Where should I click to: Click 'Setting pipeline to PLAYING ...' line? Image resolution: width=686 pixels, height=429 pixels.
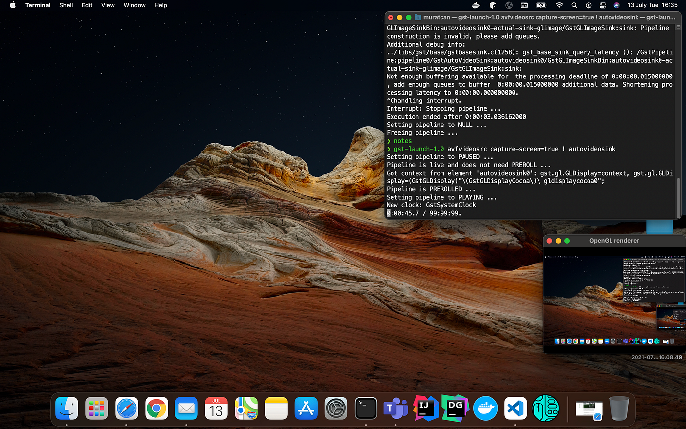tap(442, 197)
